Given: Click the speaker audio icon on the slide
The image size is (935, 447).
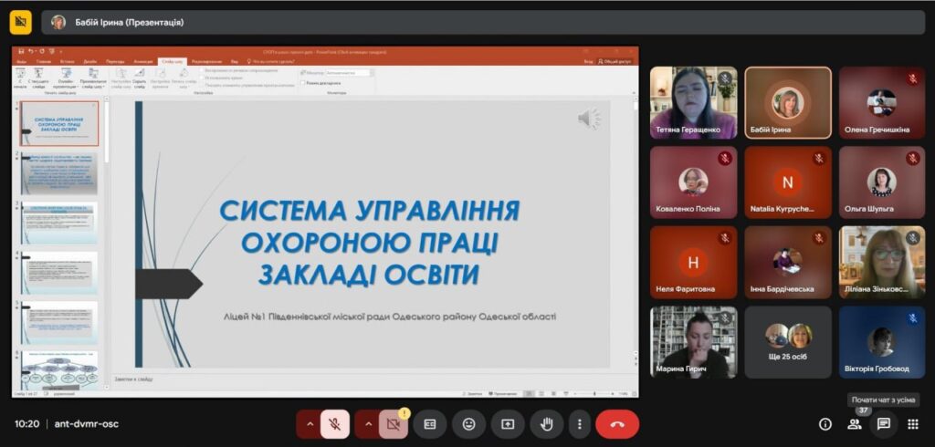Looking at the screenshot, I should tap(589, 119).
